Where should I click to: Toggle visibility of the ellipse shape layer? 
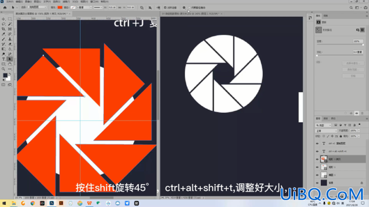pyautogui.click(x=317, y=175)
